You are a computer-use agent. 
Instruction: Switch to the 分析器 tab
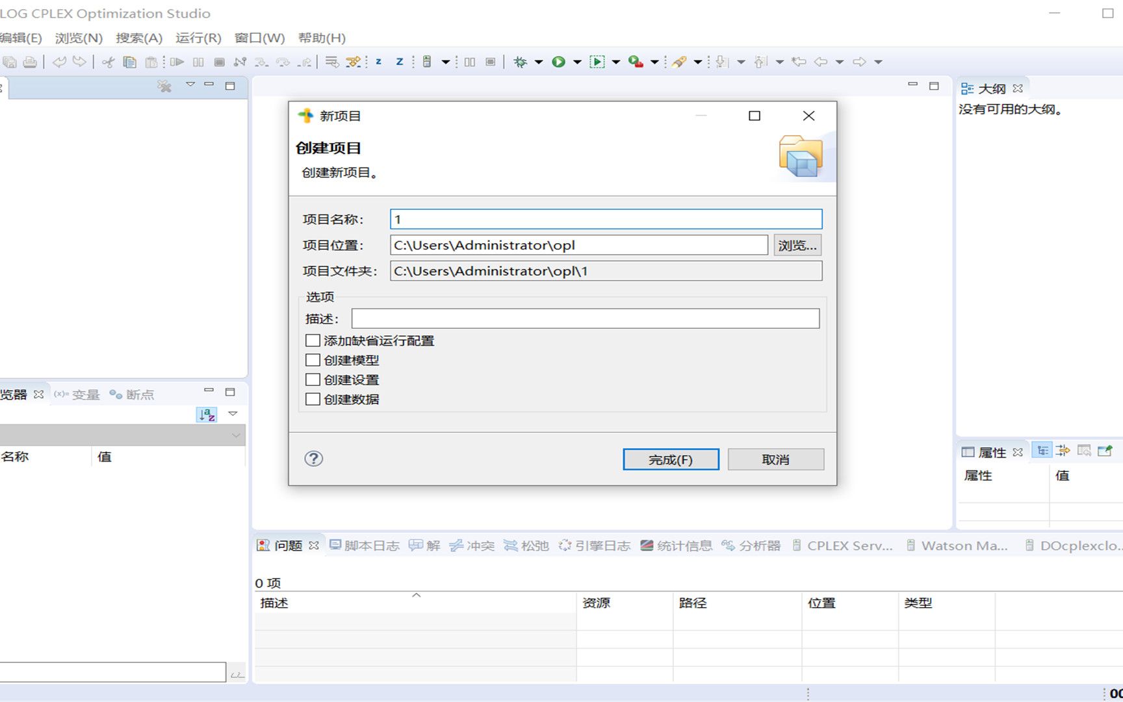click(x=751, y=545)
